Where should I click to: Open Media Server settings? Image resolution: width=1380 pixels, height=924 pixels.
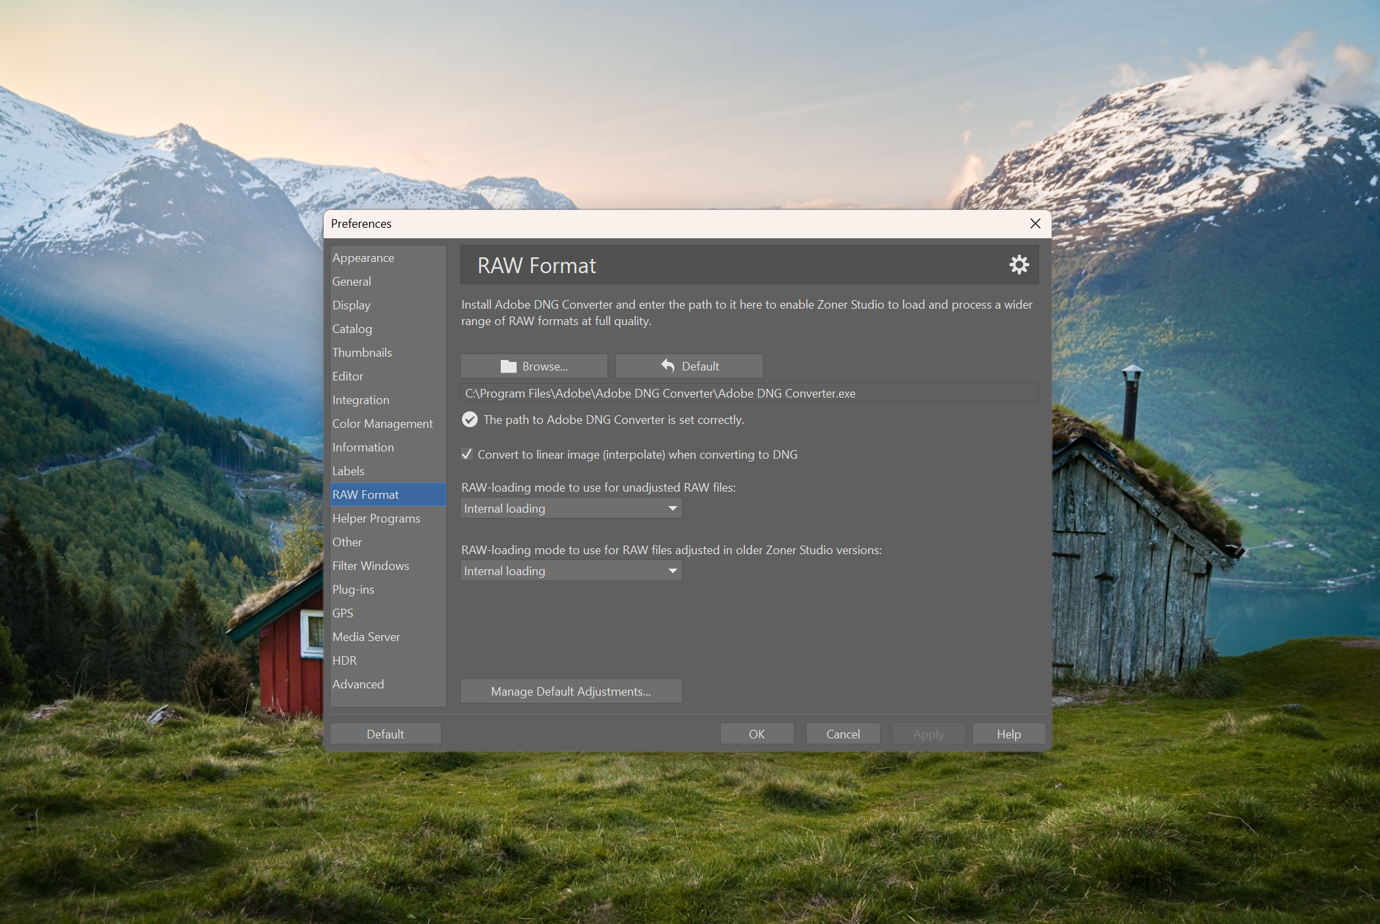tap(388, 637)
